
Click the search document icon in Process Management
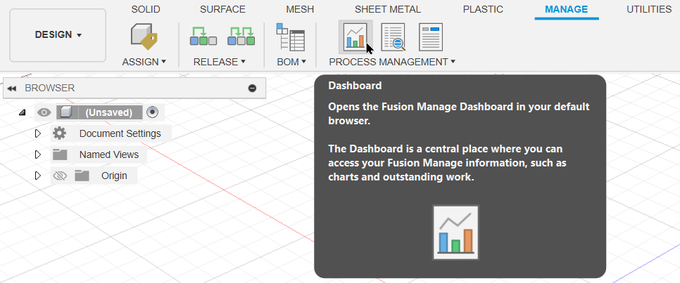(x=393, y=37)
